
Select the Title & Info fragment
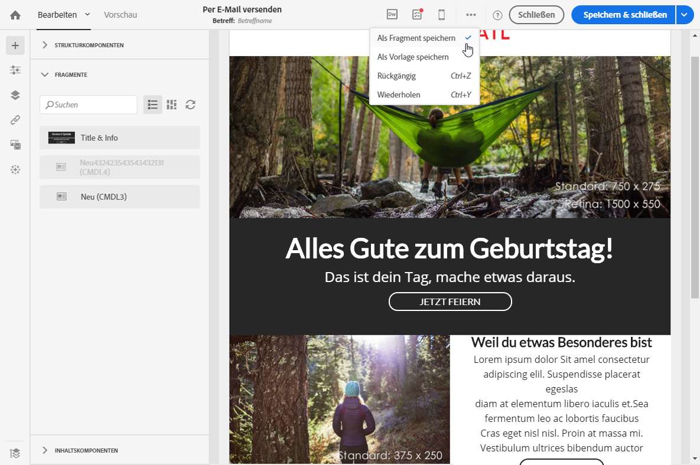pos(120,137)
